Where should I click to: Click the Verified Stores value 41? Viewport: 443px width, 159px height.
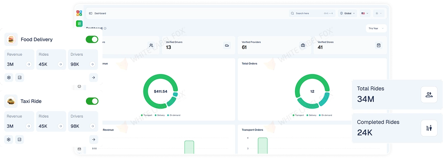pos(320,47)
